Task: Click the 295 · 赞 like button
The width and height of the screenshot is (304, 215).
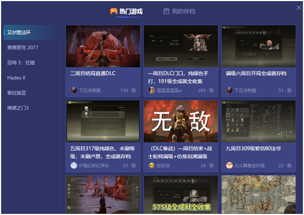Action: coord(206,90)
